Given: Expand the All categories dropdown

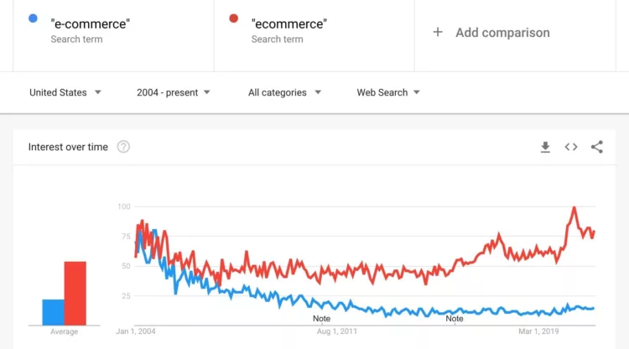Looking at the screenshot, I should tap(284, 92).
